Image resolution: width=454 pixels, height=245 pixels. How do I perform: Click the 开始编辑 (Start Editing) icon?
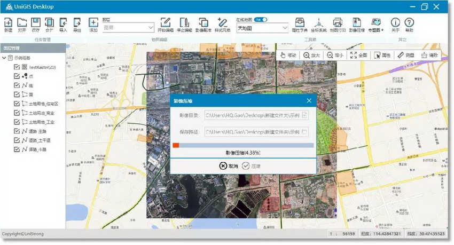point(166,25)
